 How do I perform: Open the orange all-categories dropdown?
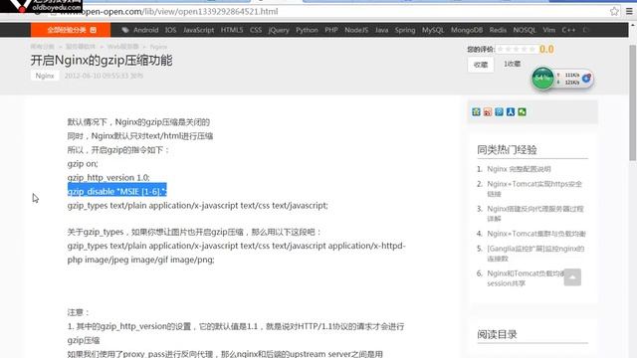pyautogui.click(x=71, y=30)
